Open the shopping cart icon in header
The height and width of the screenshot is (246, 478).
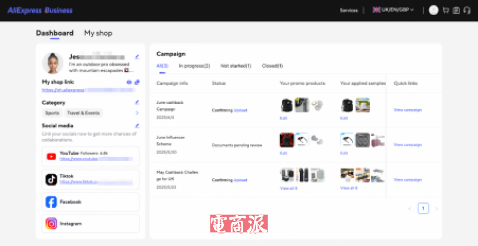[x=446, y=10]
